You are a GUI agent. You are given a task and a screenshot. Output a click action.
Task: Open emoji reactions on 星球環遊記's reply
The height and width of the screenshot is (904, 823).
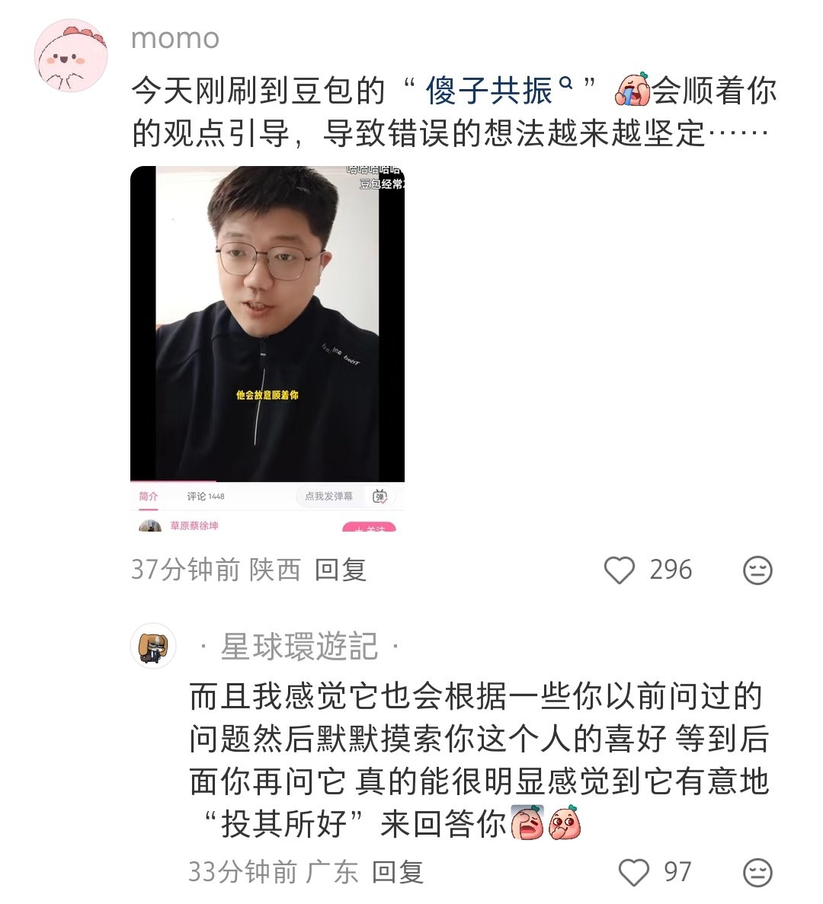[x=757, y=872]
